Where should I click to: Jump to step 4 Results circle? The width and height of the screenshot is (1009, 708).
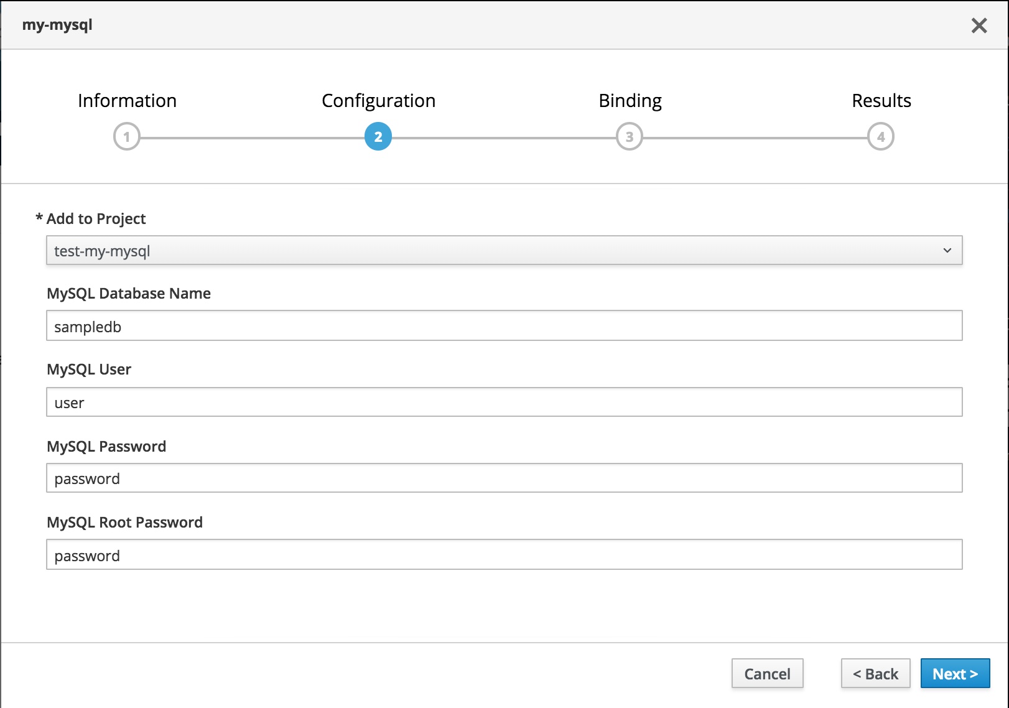pyautogui.click(x=881, y=137)
